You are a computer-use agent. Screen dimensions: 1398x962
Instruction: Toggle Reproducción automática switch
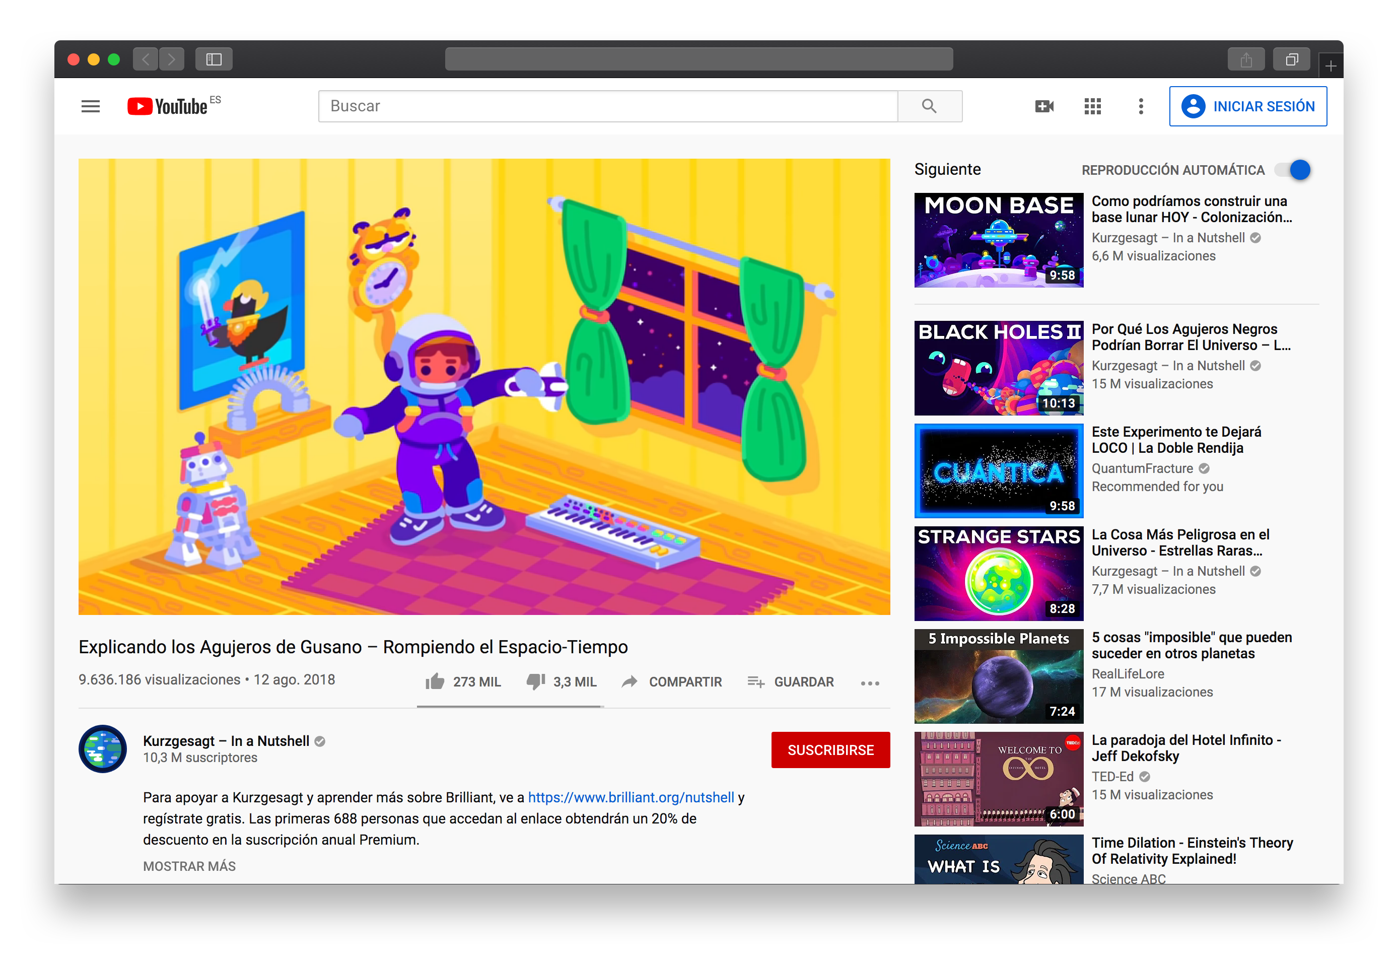pyautogui.click(x=1293, y=170)
